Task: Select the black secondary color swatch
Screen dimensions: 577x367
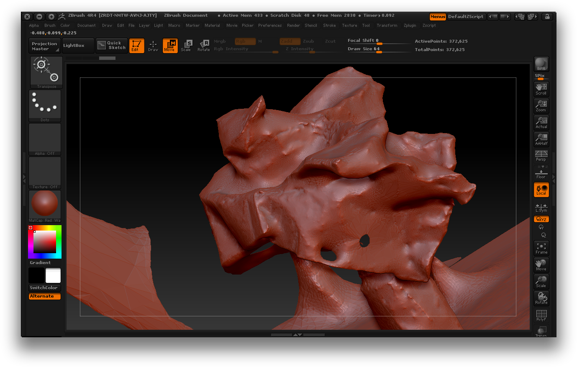Action: pos(36,276)
